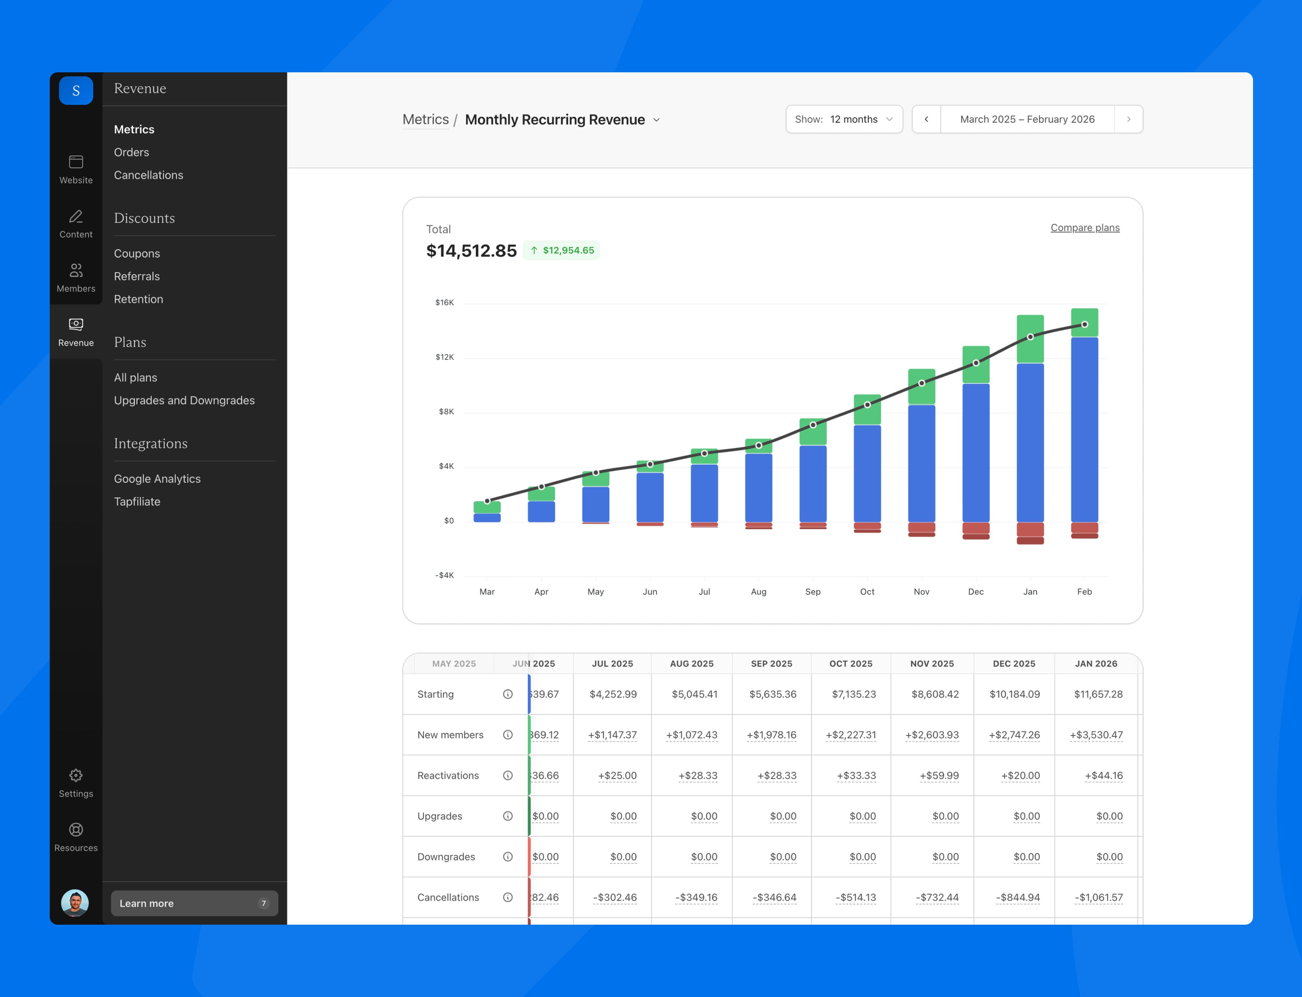
Task: Go to next date range arrow
Action: pyautogui.click(x=1128, y=119)
